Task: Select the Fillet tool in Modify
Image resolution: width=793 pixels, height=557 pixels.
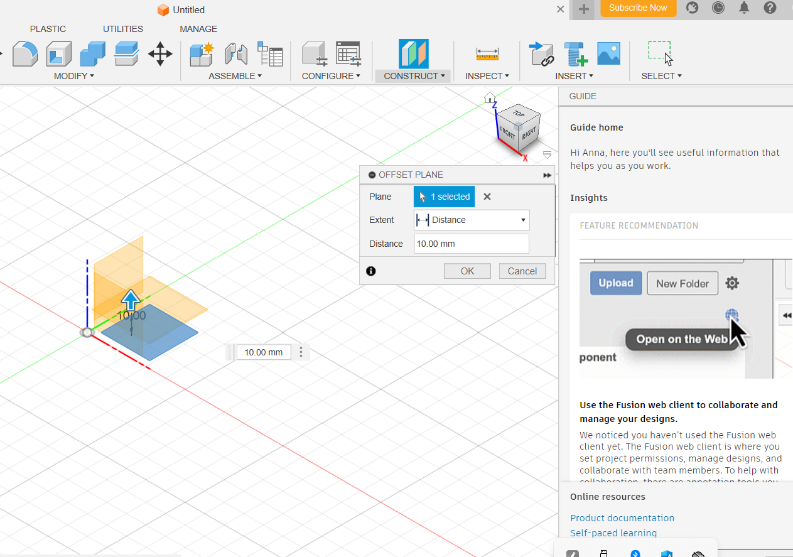Action: pyautogui.click(x=24, y=54)
